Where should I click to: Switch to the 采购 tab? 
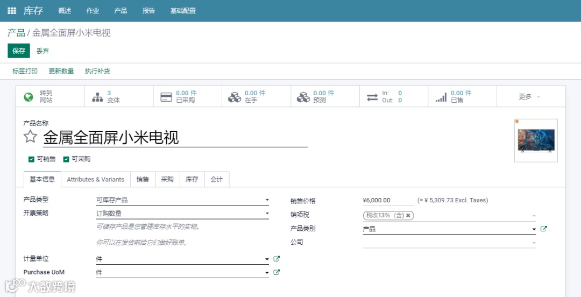pyautogui.click(x=167, y=180)
